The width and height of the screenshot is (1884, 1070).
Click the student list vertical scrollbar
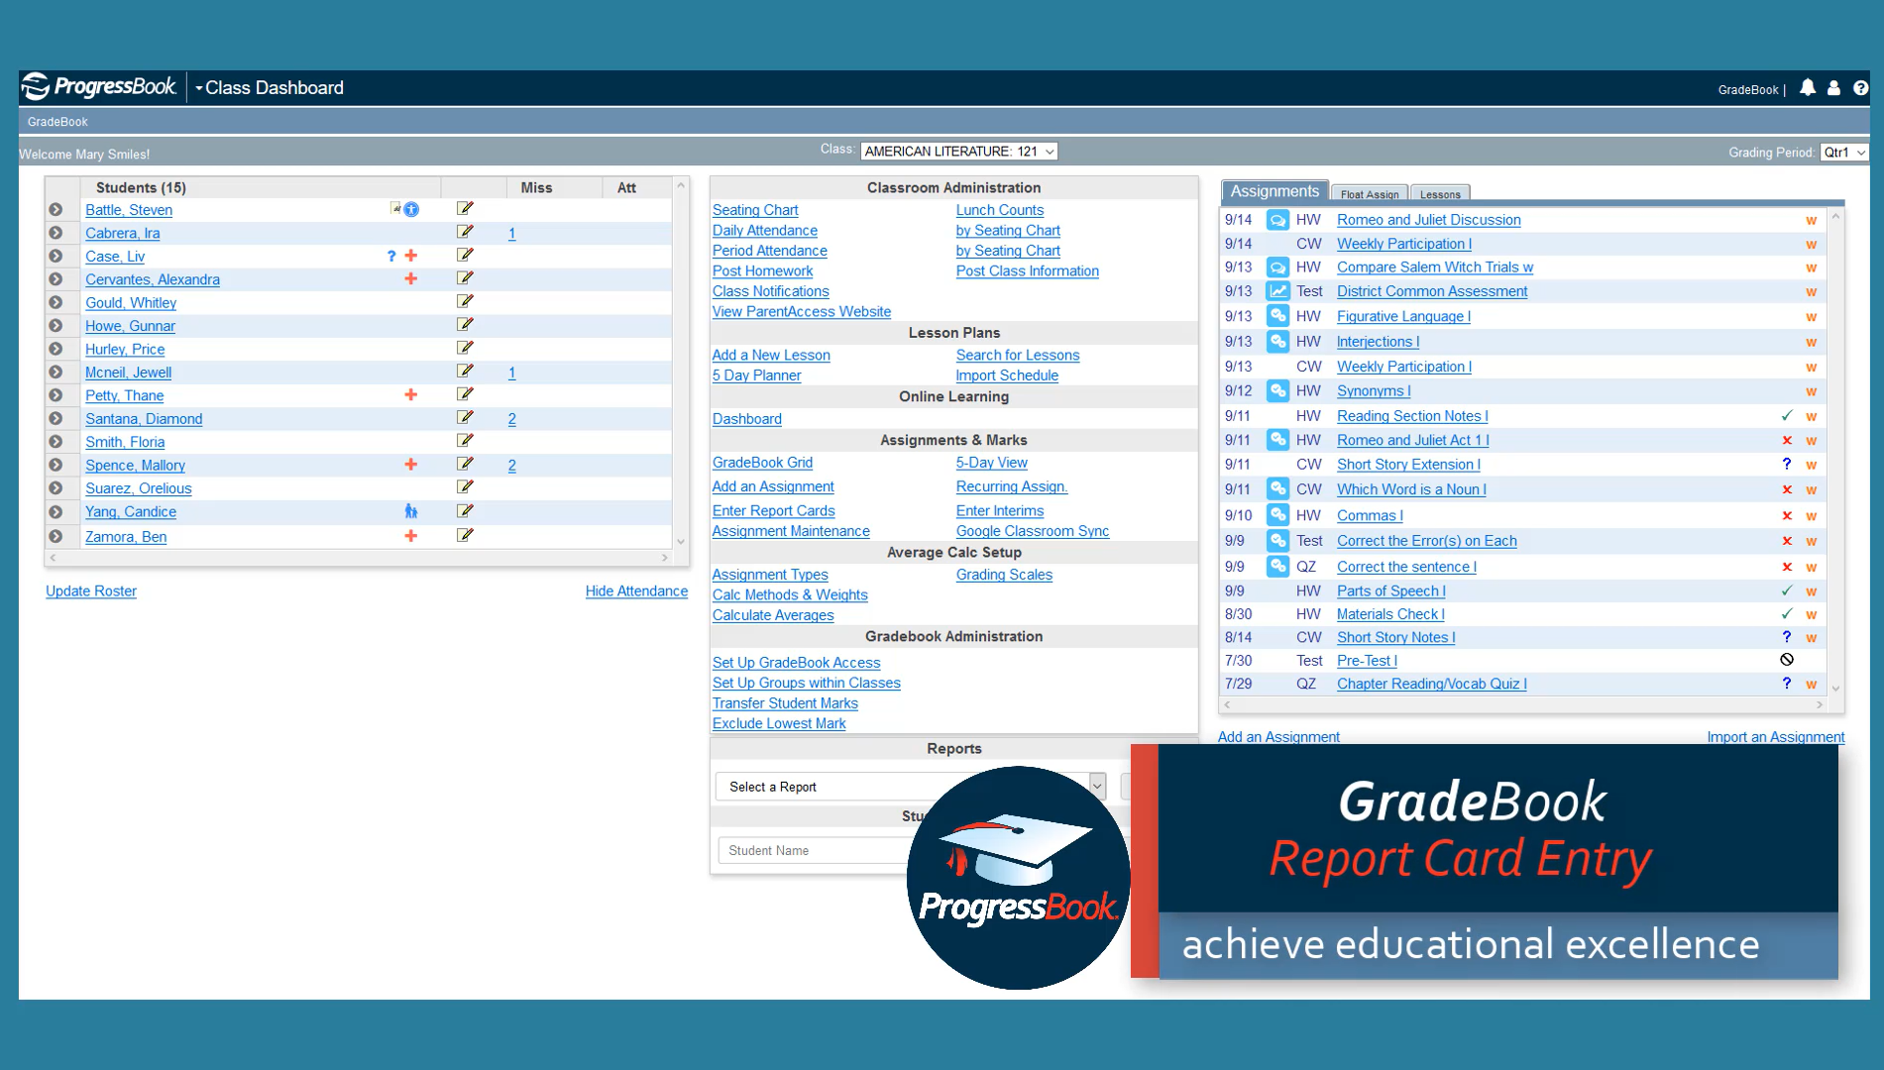(681, 363)
